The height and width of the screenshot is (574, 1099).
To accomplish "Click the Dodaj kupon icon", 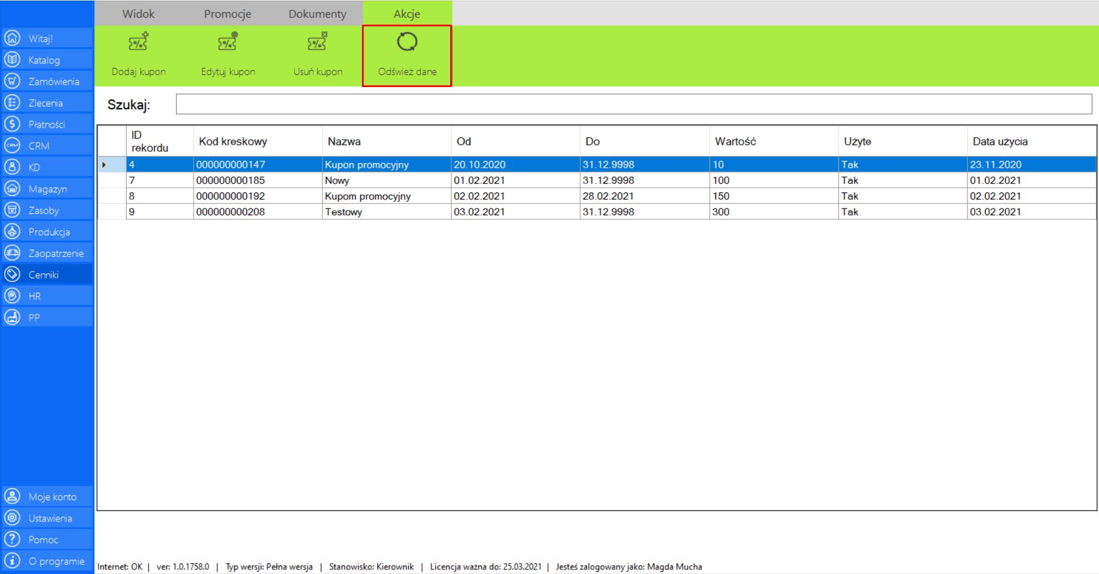I will pyautogui.click(x=138, y=42).
